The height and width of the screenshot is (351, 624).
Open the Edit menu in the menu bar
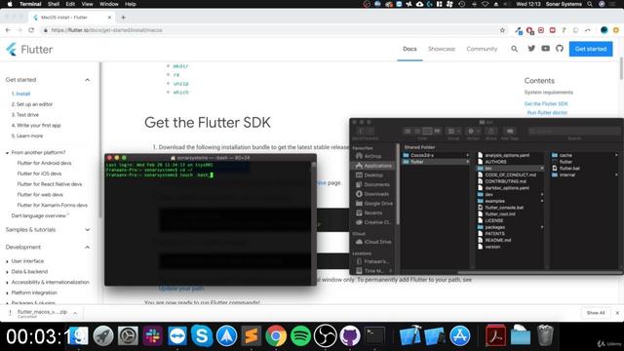(x=70, y=4)
